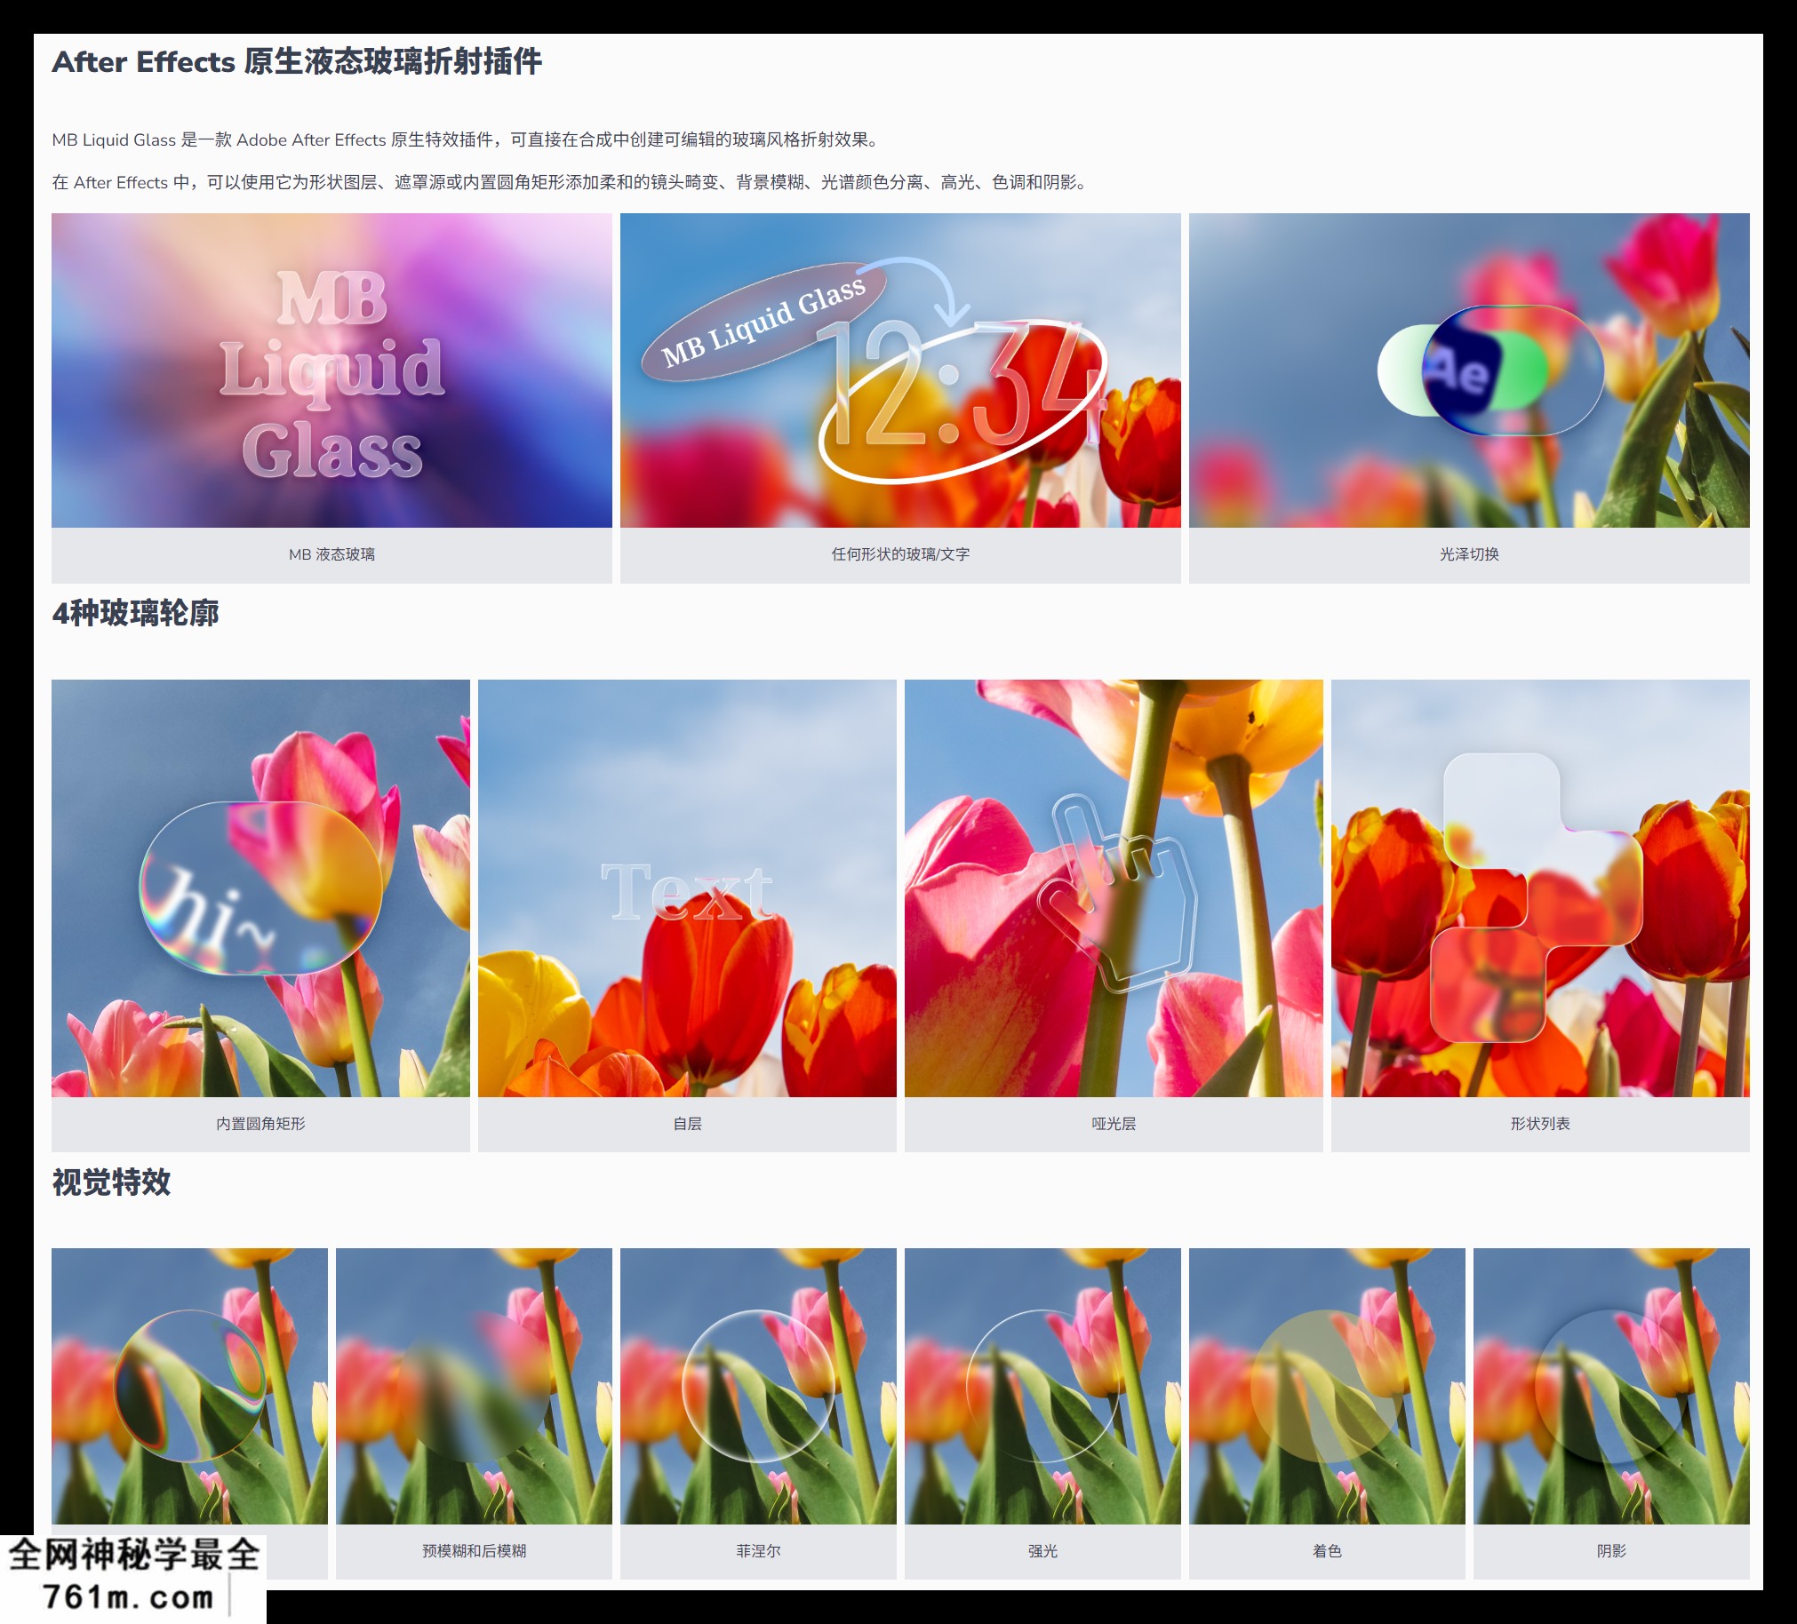
Task: Click the paragraph starting "在 After Effects 中"
Action: [571, 183]
